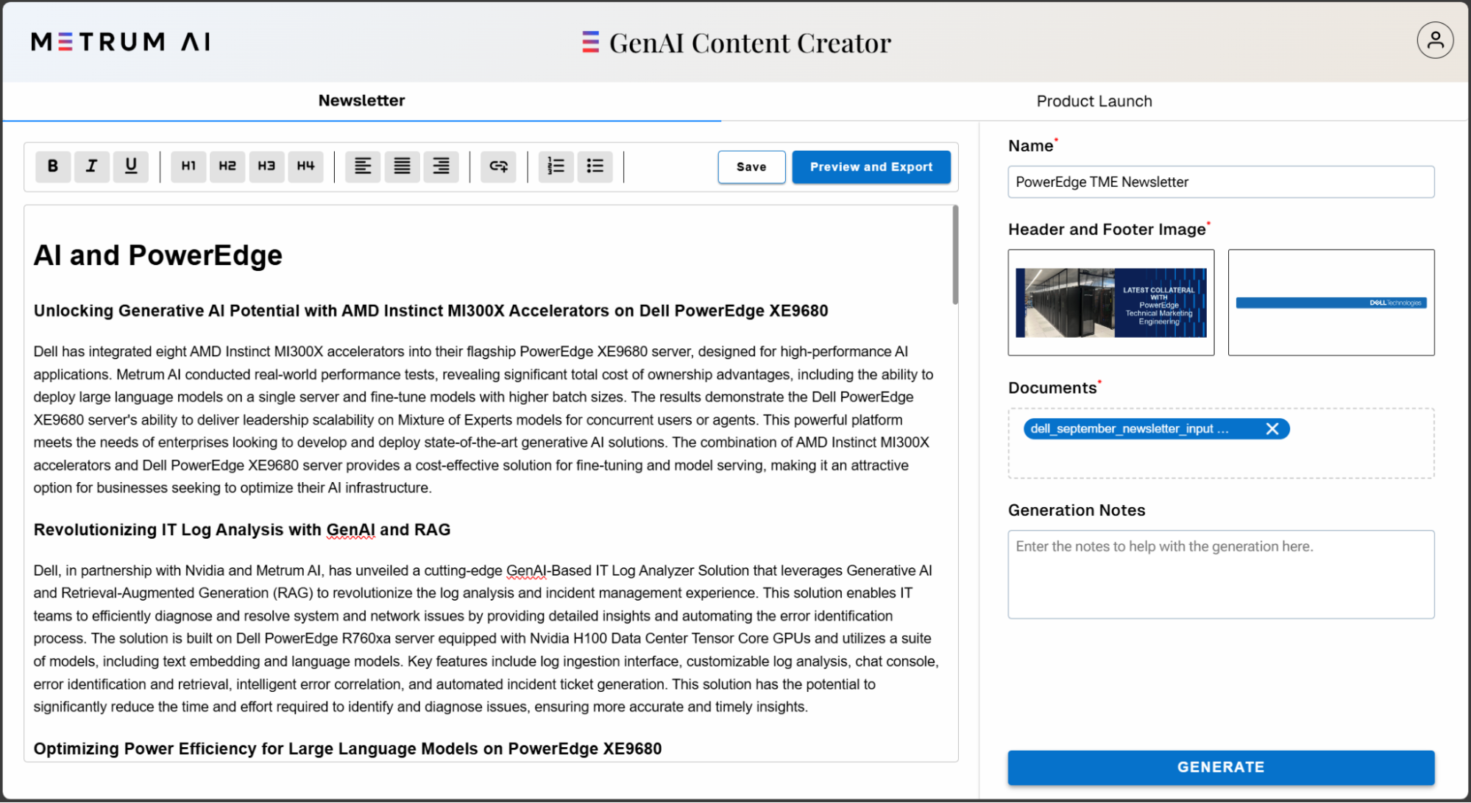Image resolution: width=1471 pixels, height=803 pixels.
Task: Justify text alignment
Action: click(402, 166)
